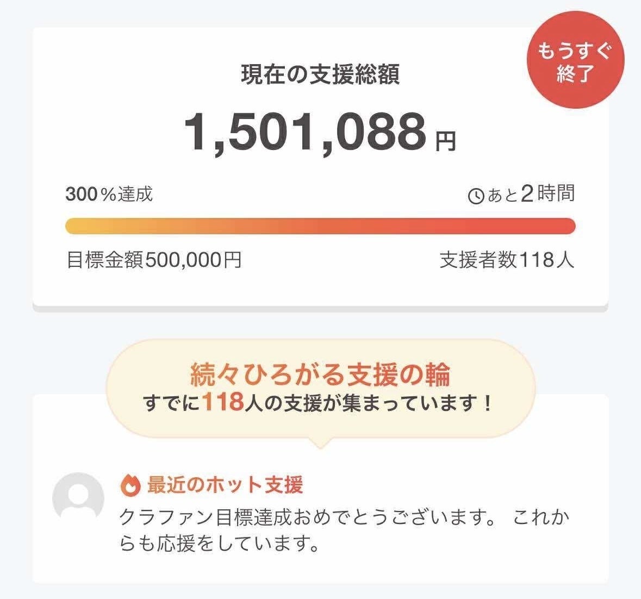Click the flame icon next to 最近のホット支援

[x=130, y=485]
